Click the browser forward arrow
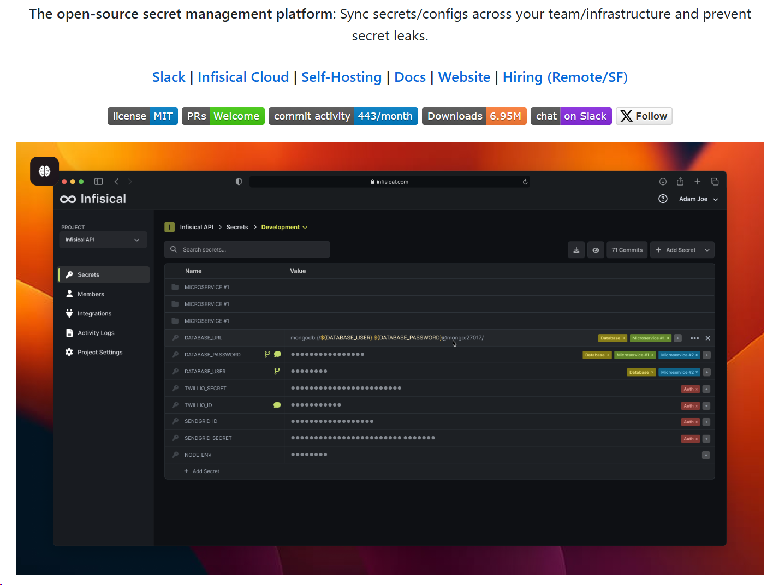This screenshot has height=585, width=773. pos(130,182)
